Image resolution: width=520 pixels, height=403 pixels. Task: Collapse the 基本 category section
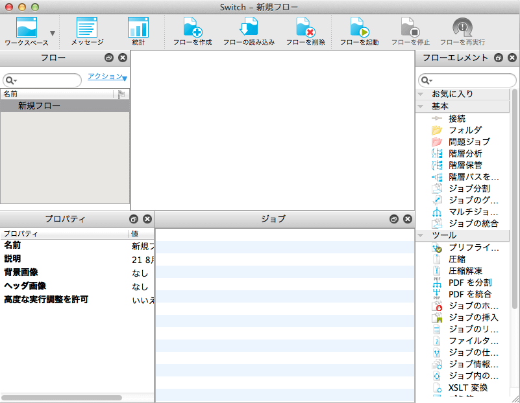click(421, 106)
